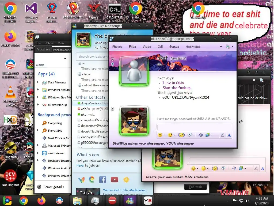Open Papers, Please desktop icon

(94, 13)
